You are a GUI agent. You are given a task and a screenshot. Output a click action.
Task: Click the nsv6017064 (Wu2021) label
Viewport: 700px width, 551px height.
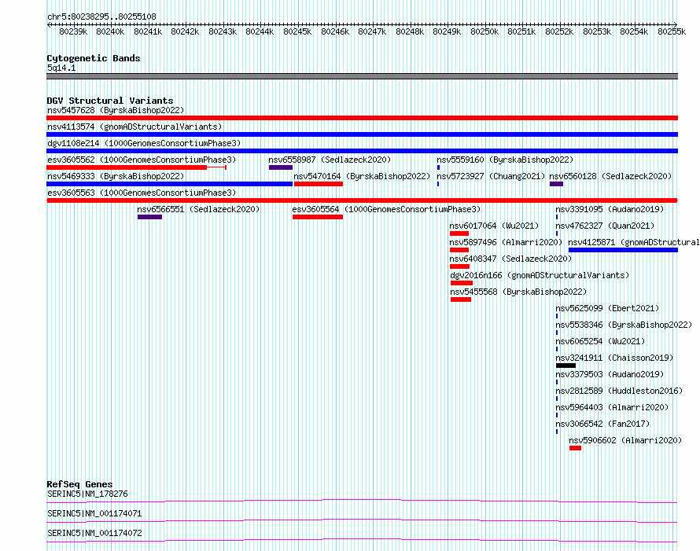[494, 226]
